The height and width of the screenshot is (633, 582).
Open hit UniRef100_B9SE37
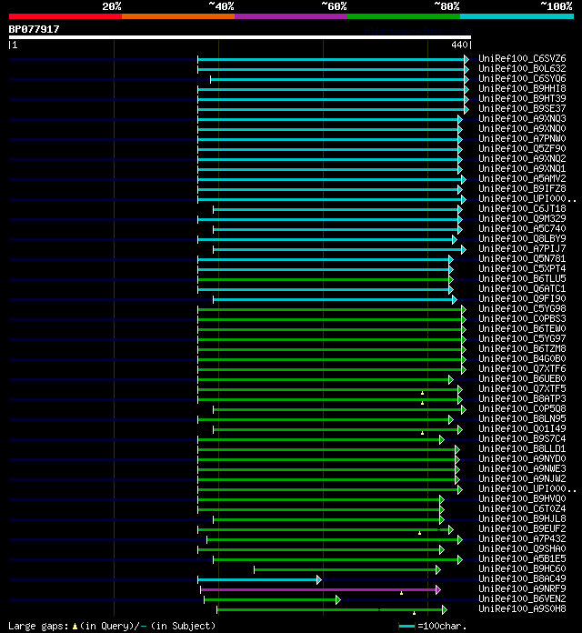point(522,108)
